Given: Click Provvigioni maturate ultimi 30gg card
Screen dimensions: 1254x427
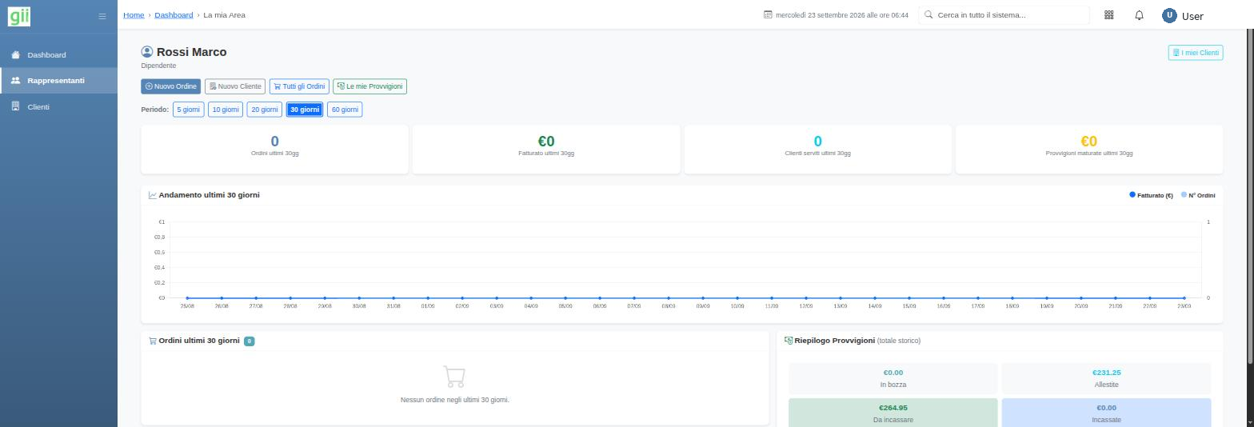Looking at the screenshot, I should pos(1089,149).
